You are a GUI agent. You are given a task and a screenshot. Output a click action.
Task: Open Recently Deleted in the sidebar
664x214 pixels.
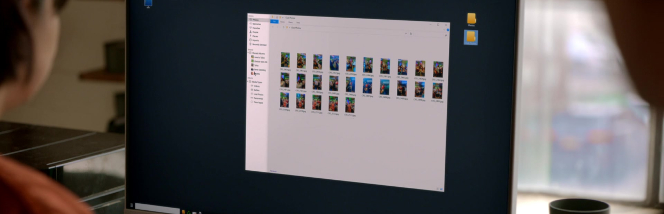coord(258,44)
